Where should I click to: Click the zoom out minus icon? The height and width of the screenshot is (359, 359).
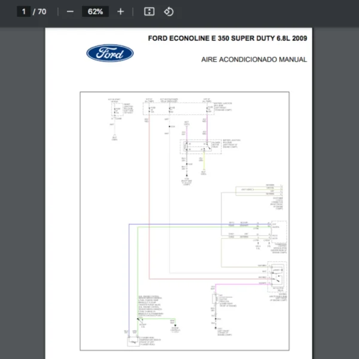coord(70,11)
